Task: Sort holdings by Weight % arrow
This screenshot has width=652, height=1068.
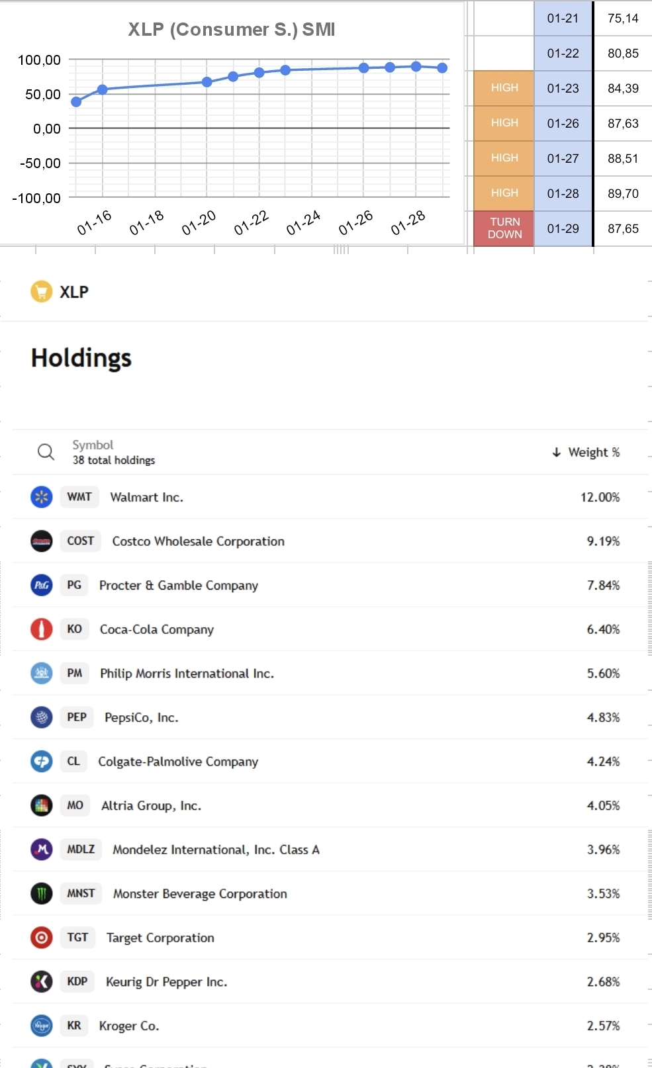Action: coord(556,452)
